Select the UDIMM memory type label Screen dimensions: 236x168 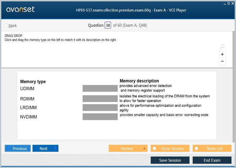click(27, 89)
